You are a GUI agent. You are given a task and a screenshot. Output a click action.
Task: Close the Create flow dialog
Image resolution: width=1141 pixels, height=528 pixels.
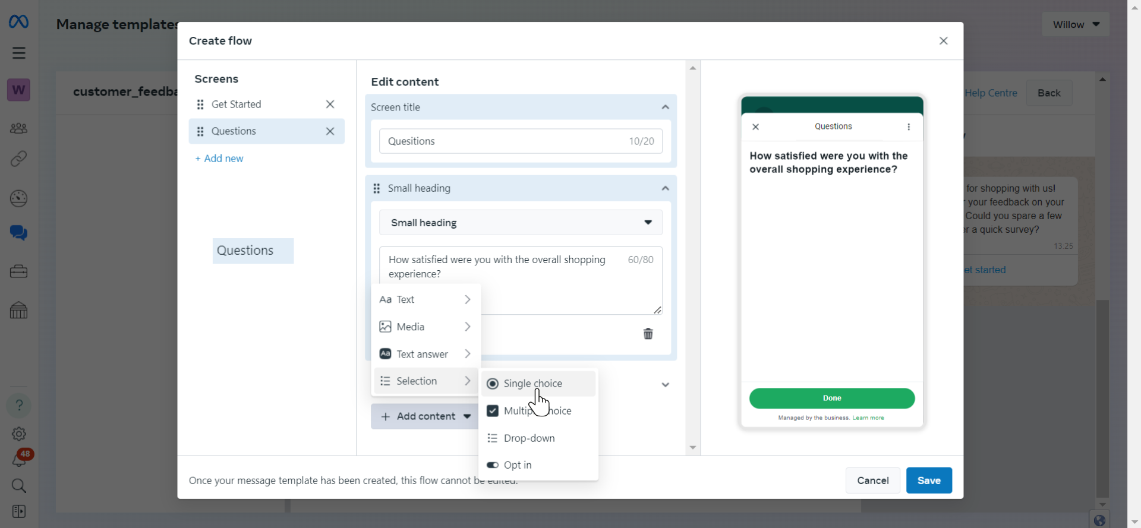coord(944,41)
